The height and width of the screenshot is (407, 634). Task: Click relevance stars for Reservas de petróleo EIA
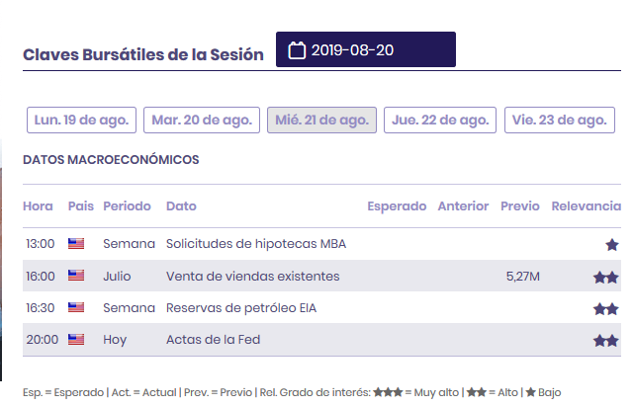(605, 309)
